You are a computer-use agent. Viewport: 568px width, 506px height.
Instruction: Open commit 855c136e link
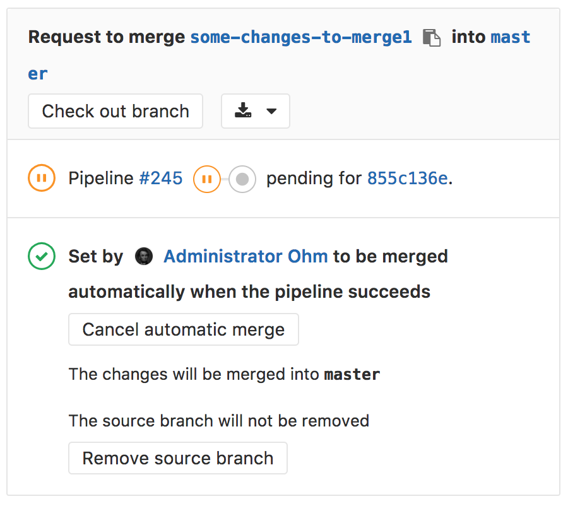click(408, 179)
